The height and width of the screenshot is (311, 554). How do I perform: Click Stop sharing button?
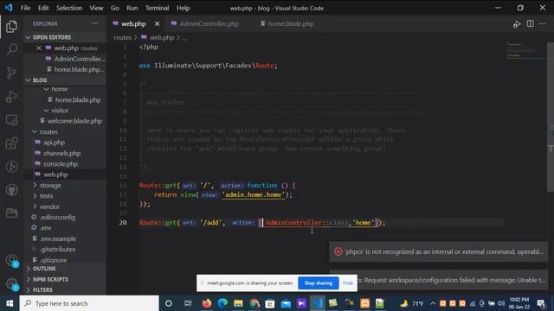(318, 283)
